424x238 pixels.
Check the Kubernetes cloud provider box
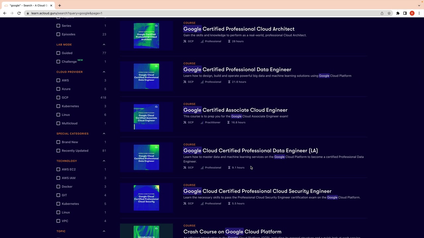[58, 106]
